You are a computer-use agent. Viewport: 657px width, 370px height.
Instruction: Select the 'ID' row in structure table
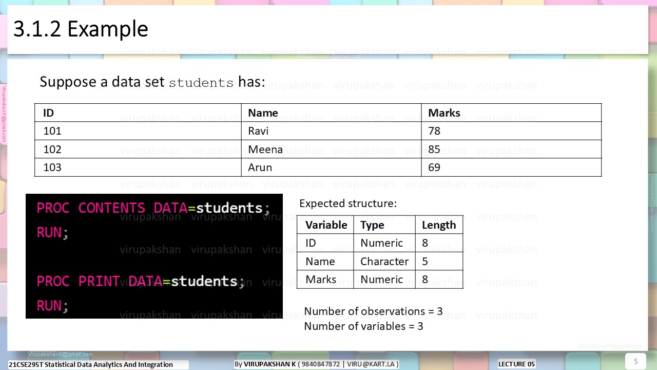[x=380, y=243]
